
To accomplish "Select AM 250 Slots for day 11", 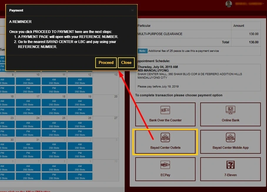I will click(x=54, y=81).
